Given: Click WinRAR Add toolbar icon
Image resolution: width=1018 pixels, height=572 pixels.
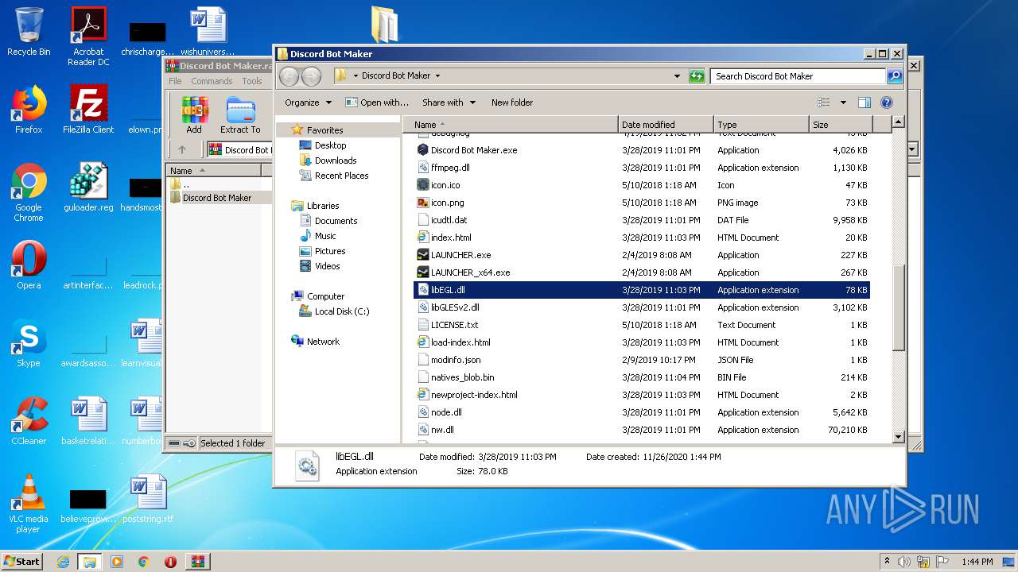Looking at the screenshot, I should 194,115.
